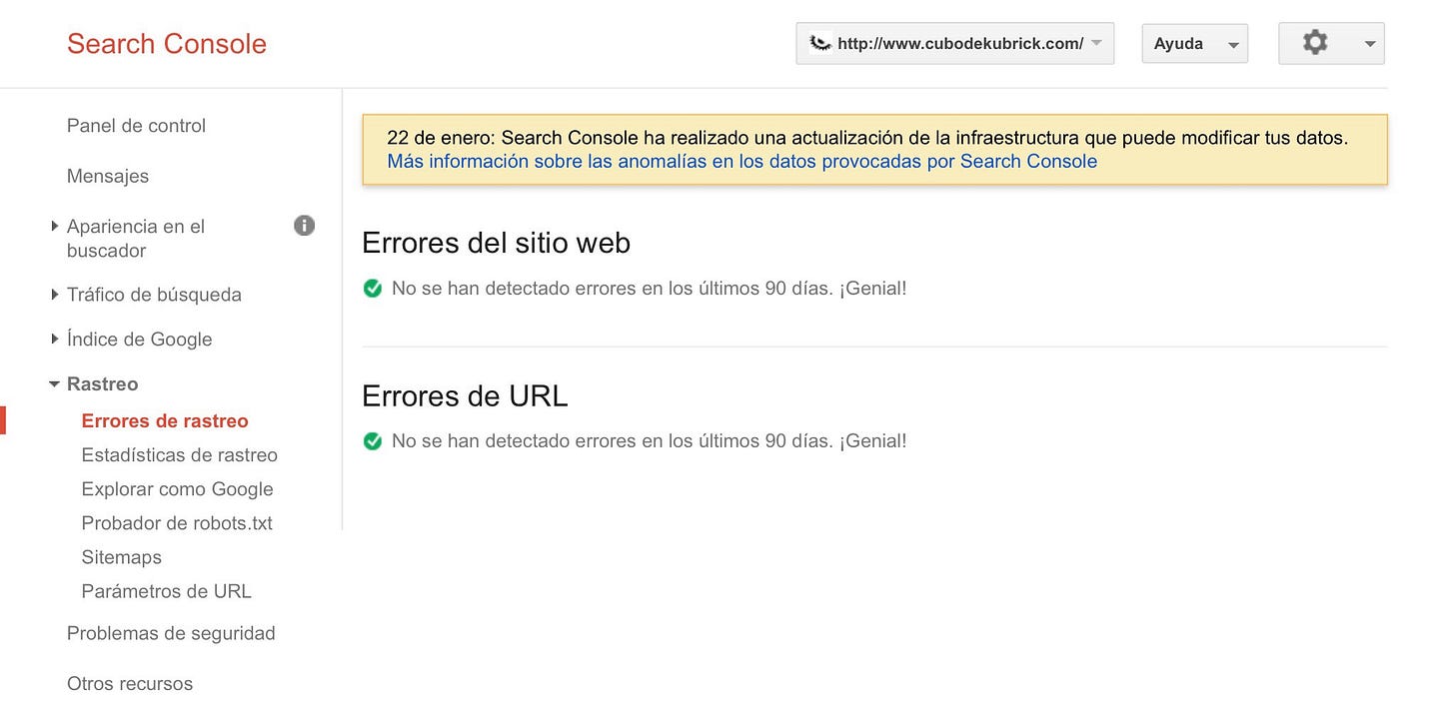Collapse the Rastreo section
Screen dimensions: 1455x710
click(94, 384)
